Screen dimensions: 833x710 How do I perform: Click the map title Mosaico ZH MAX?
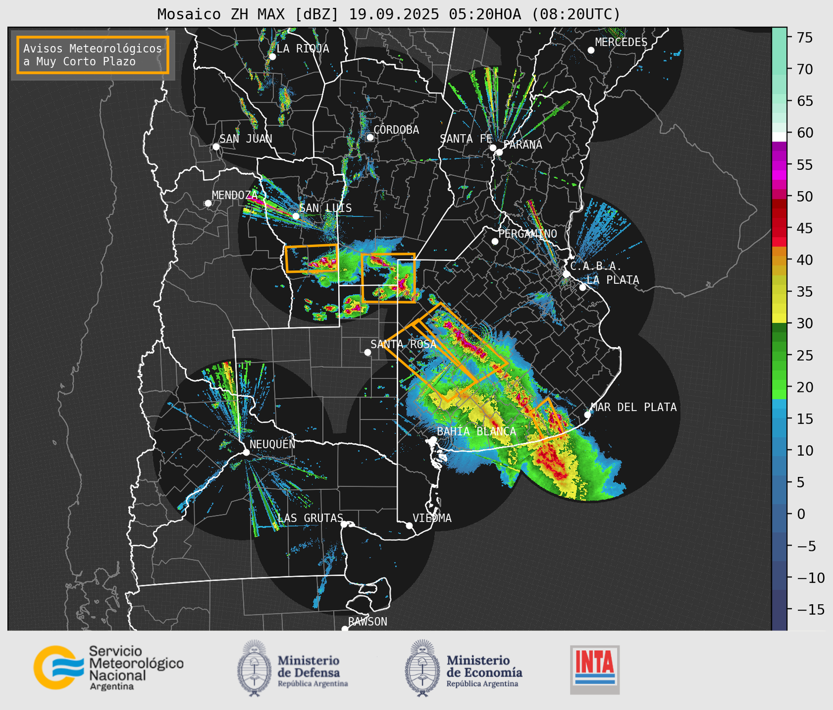pos(389,14)
